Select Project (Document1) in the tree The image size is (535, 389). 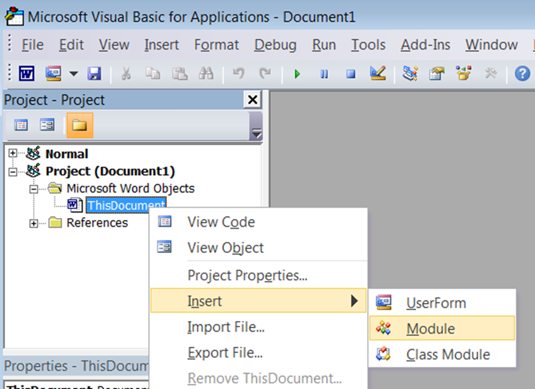(110, 171)
